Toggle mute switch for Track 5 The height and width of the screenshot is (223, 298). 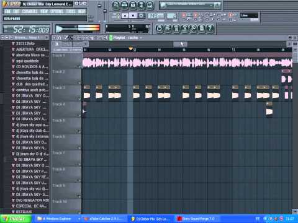coord(79,131)
